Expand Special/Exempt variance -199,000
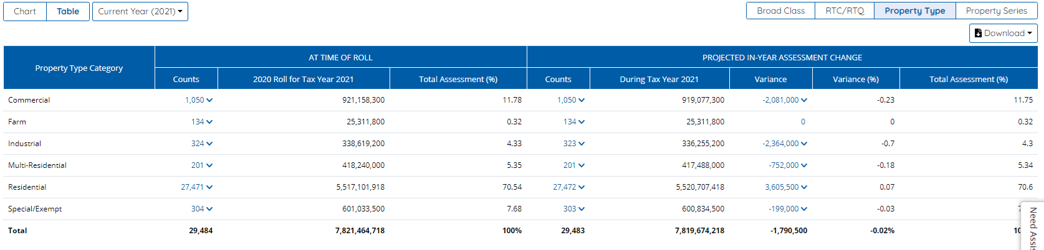Image resolution: width=1044 pixels, height=250 pixels. pos(788,209)
